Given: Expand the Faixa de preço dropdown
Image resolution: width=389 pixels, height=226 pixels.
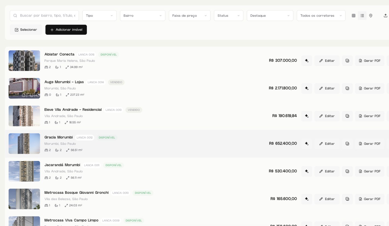Looking at the screenshot, I should [x=190, y=16].
